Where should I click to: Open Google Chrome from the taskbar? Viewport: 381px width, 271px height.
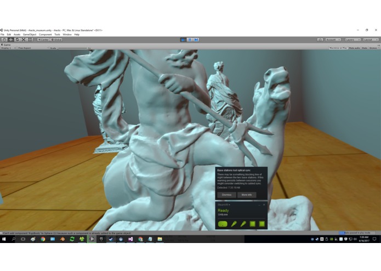point(43,239)
